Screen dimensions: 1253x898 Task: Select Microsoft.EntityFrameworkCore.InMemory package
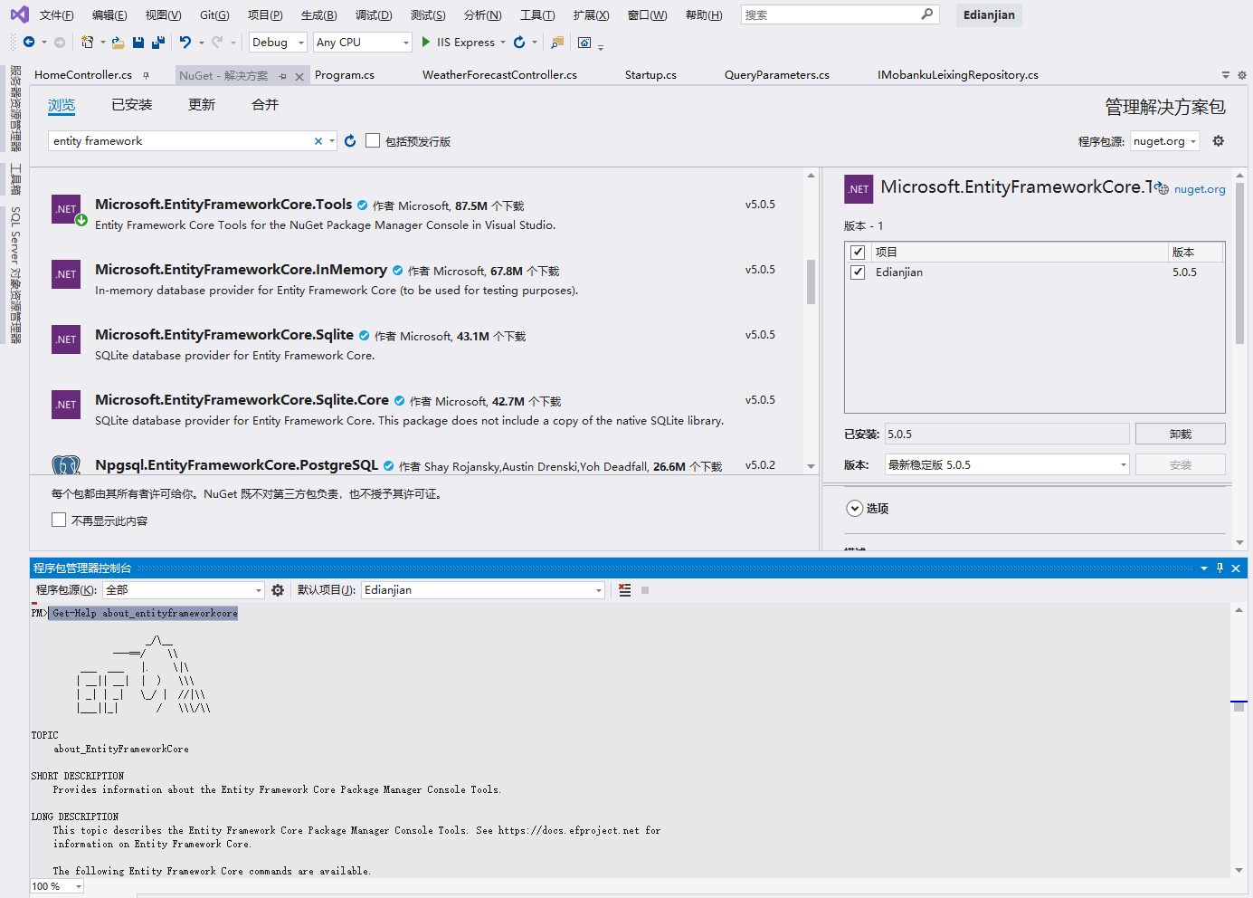(416, 279)
